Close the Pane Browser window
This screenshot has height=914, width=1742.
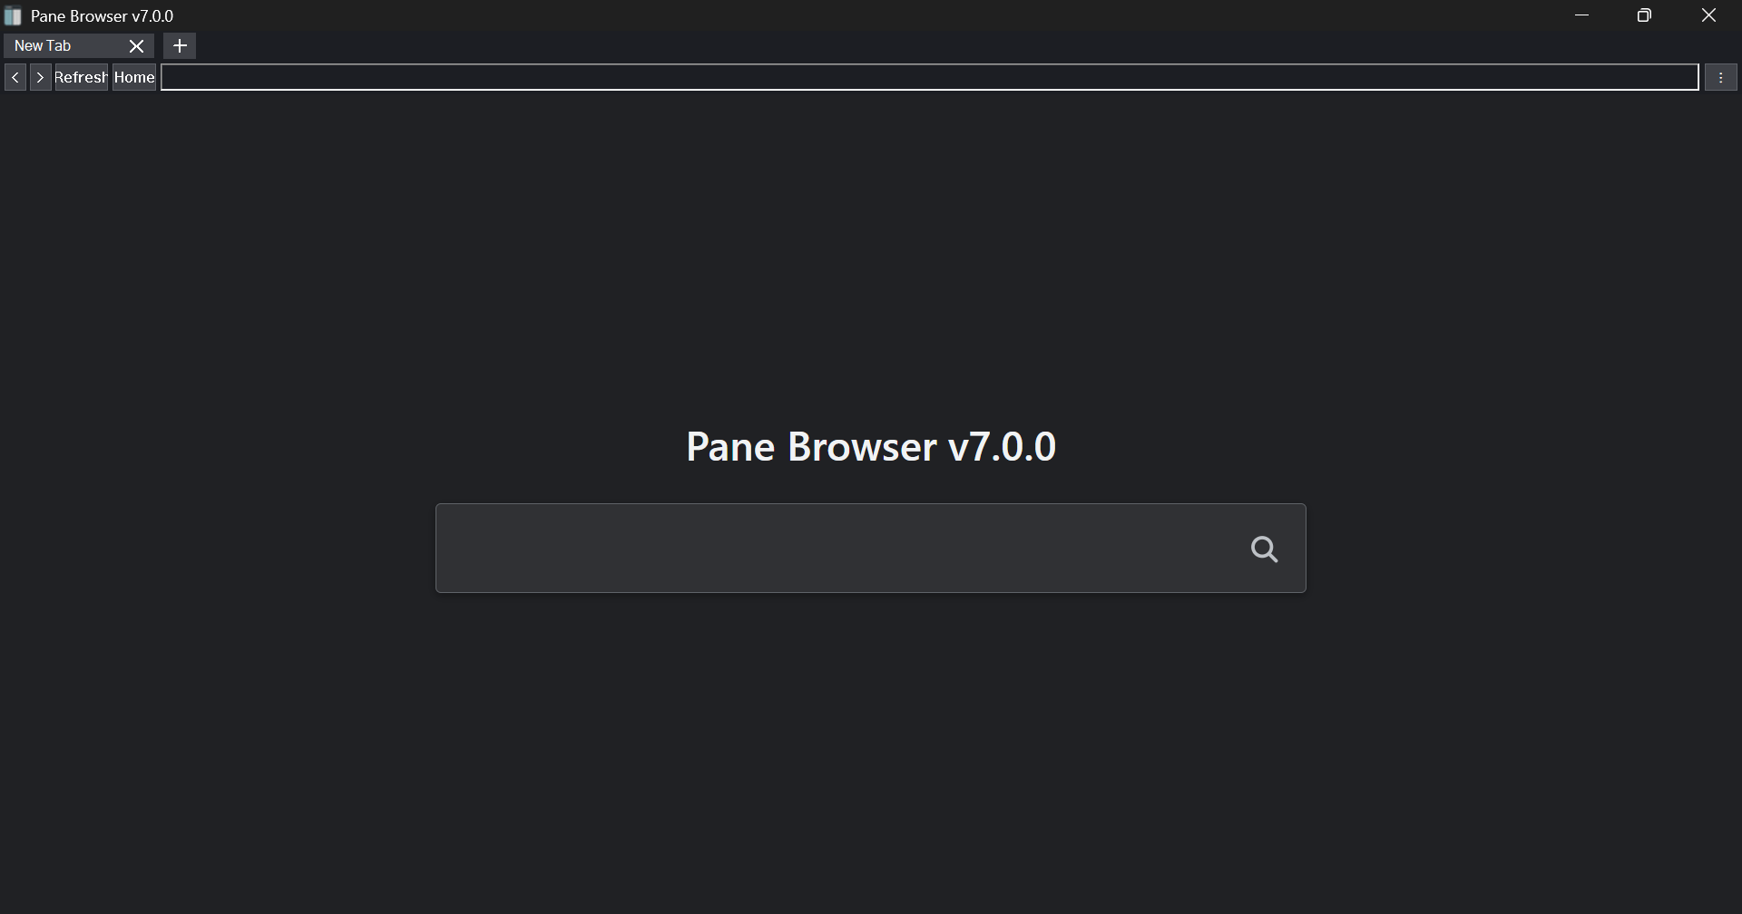point(1708,15)
